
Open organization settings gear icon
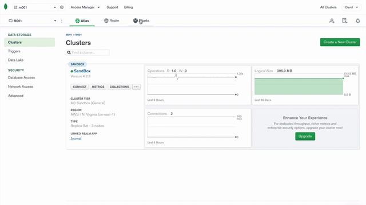pos(62,7)
